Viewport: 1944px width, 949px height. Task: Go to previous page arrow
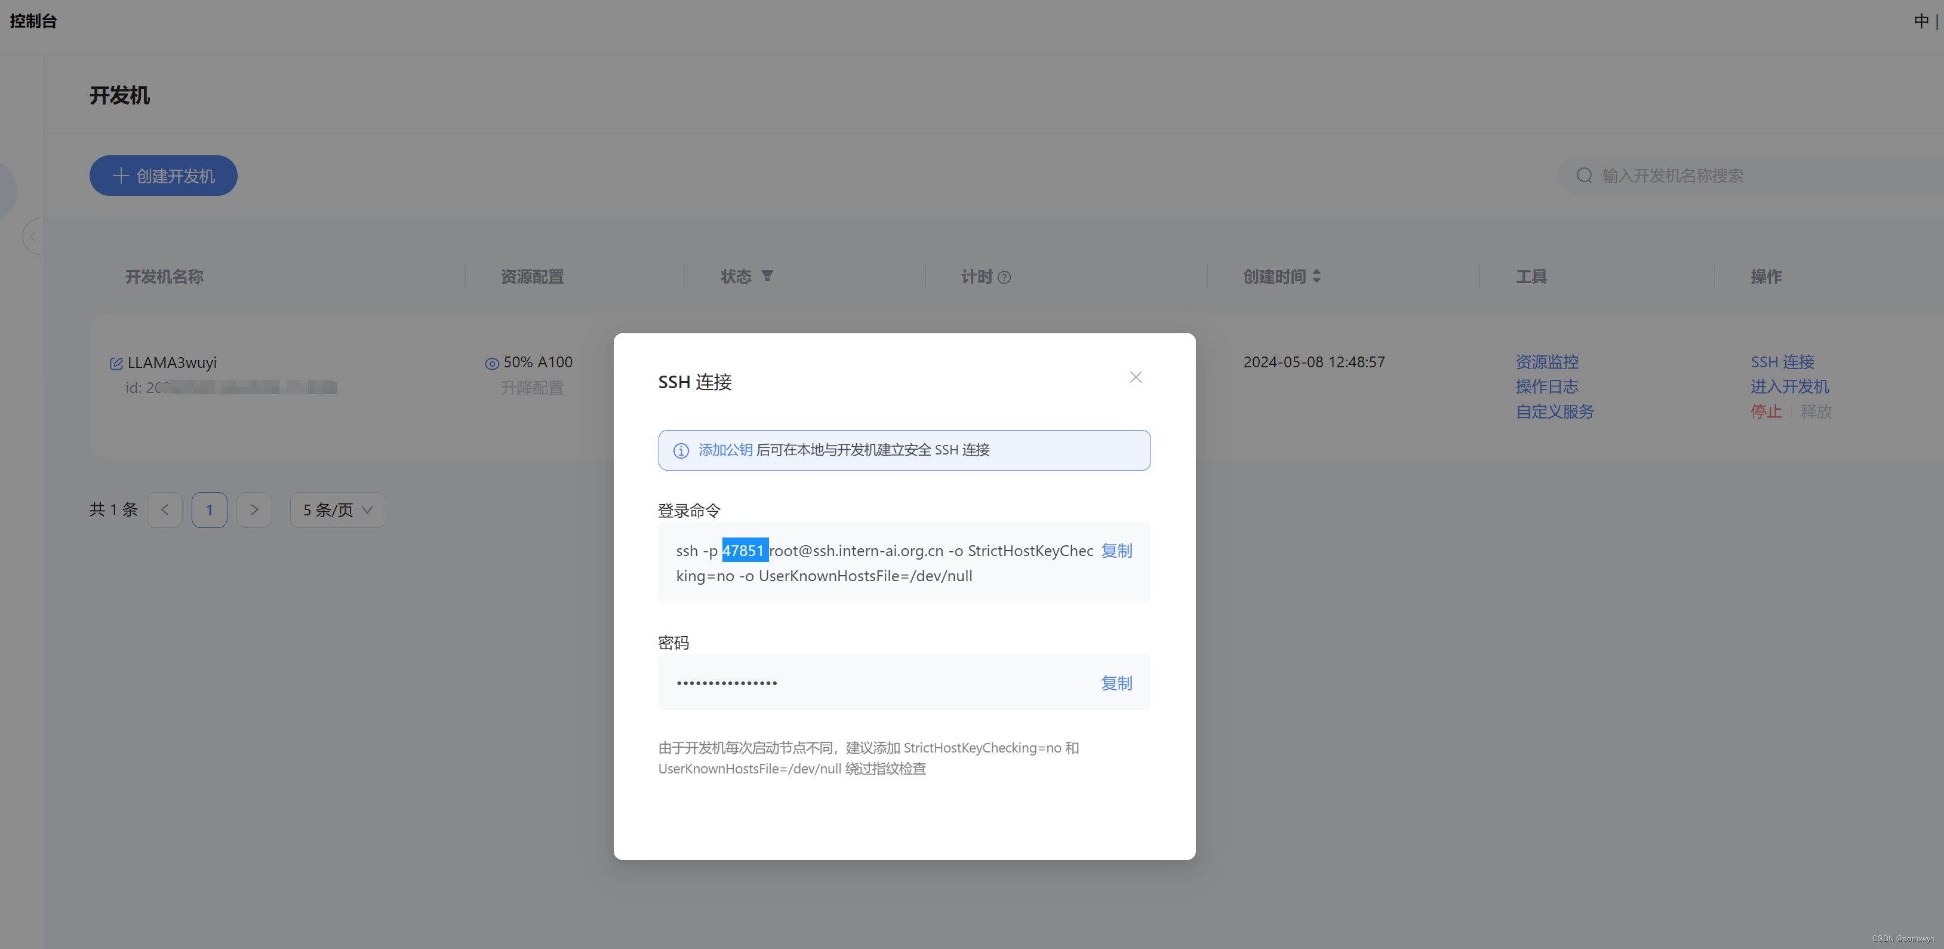165,509
